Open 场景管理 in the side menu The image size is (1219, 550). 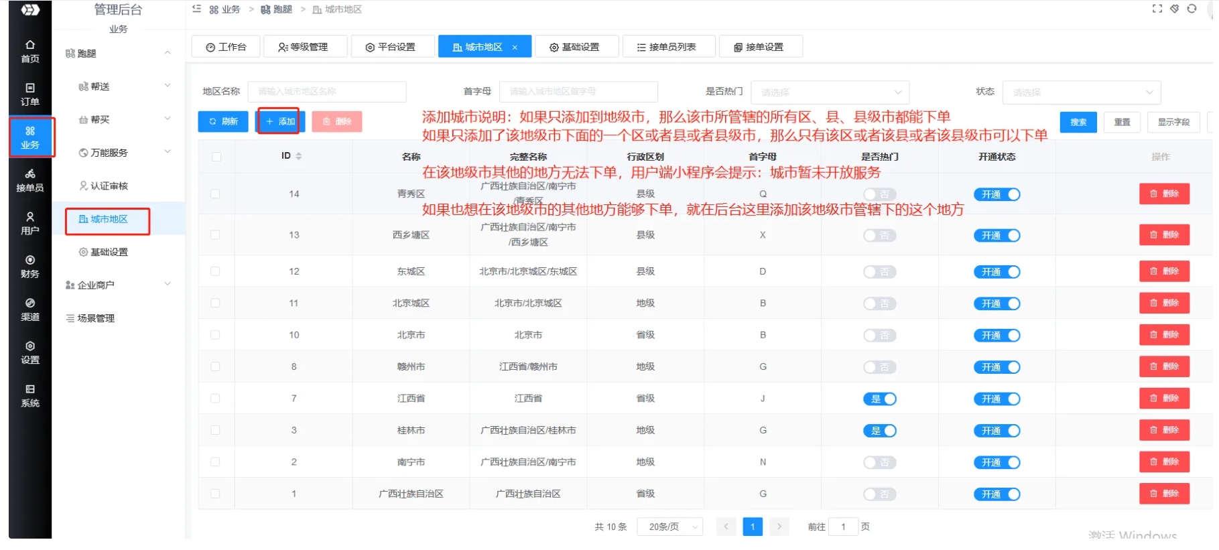90,318
